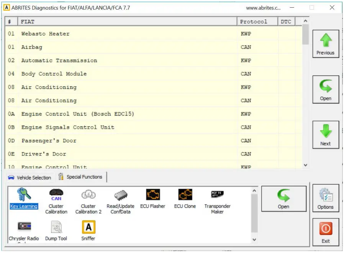Click the module list scrollbar down arrow

[305, 164]
